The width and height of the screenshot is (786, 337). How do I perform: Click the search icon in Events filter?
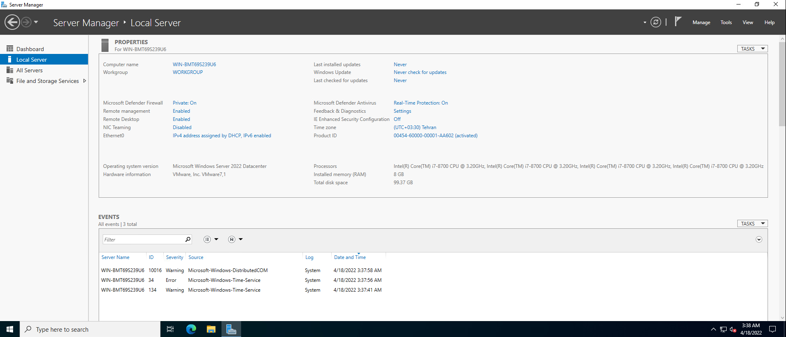coord(188,239)
